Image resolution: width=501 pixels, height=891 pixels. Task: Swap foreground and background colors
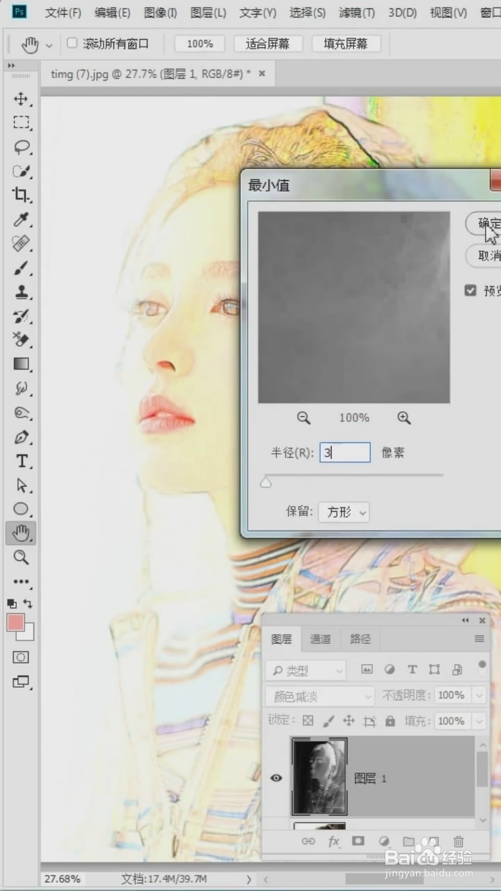click(x=29, y=604)
